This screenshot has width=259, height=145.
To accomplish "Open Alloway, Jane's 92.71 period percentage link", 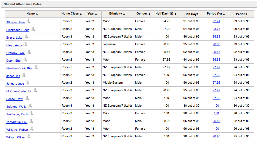I will 216,21.
